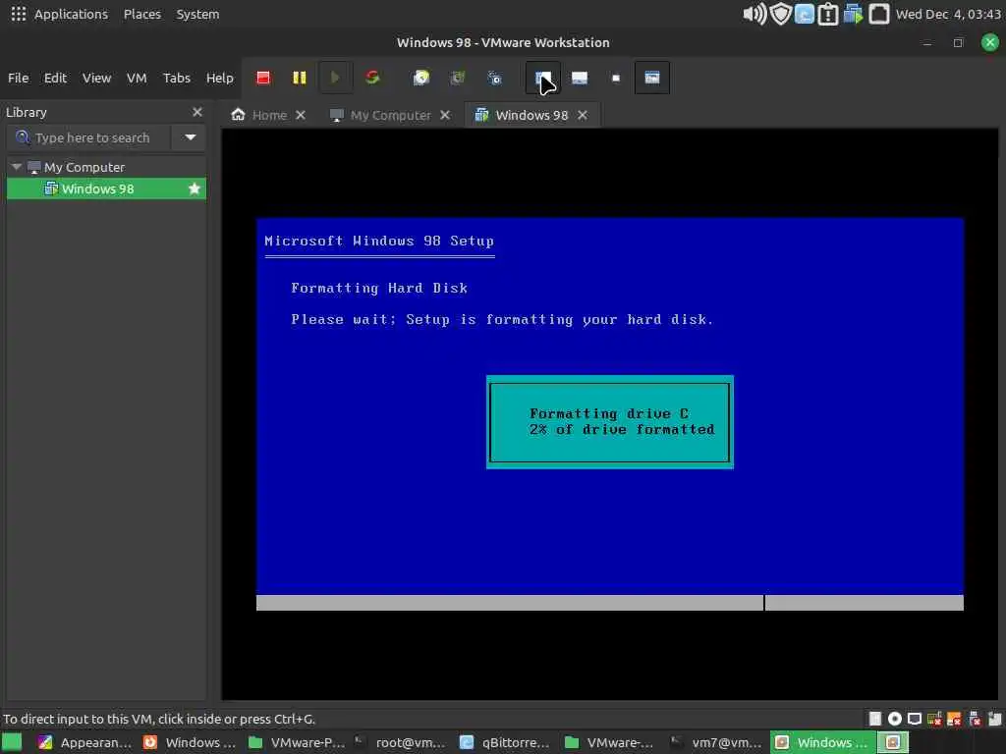Open the Tabs menu
This screenshot has width=1006, height=754.
pos(177,78)
